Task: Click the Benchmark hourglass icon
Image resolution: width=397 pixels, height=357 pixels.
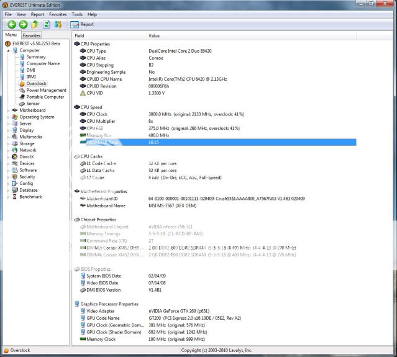Action: (15, 197)
